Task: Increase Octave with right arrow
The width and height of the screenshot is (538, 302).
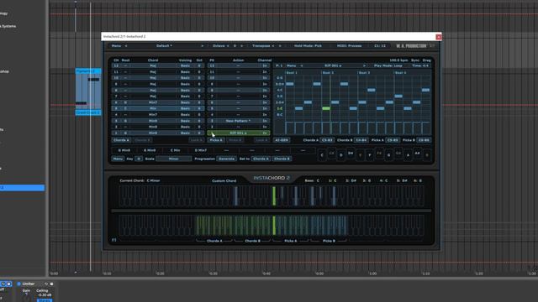Action: coord(241,46)
